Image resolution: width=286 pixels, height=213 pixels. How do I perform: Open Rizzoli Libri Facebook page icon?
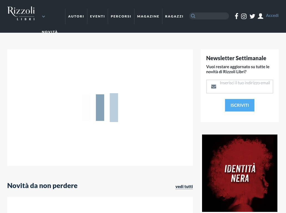coord(236,16)
